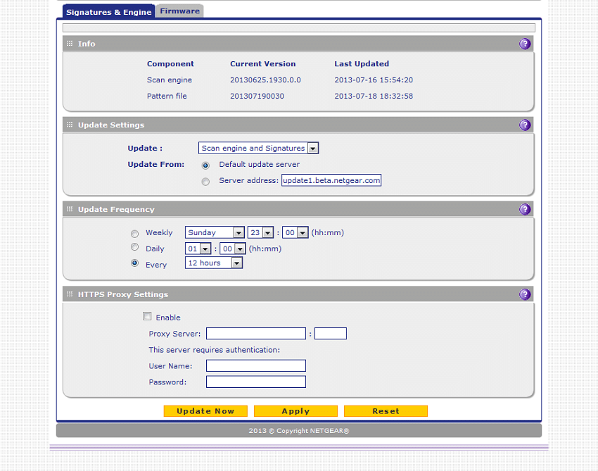Open the Sunday weekday dropdown
598x471 pixels.
[x=215, y=232]
